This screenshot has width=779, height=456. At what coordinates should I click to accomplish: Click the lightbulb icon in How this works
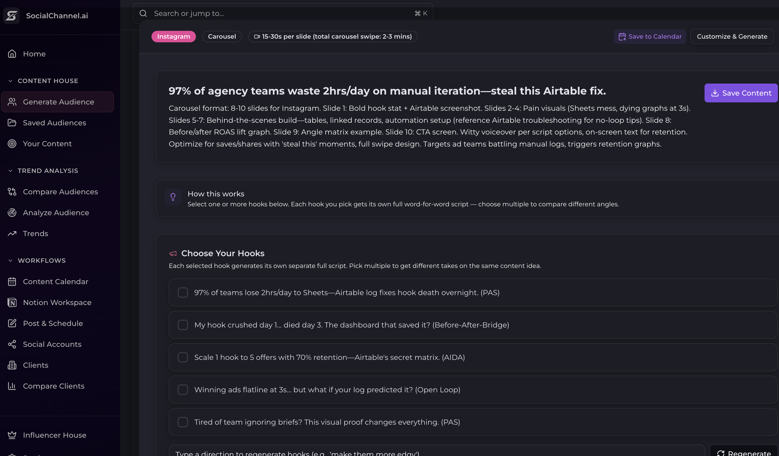173,197
